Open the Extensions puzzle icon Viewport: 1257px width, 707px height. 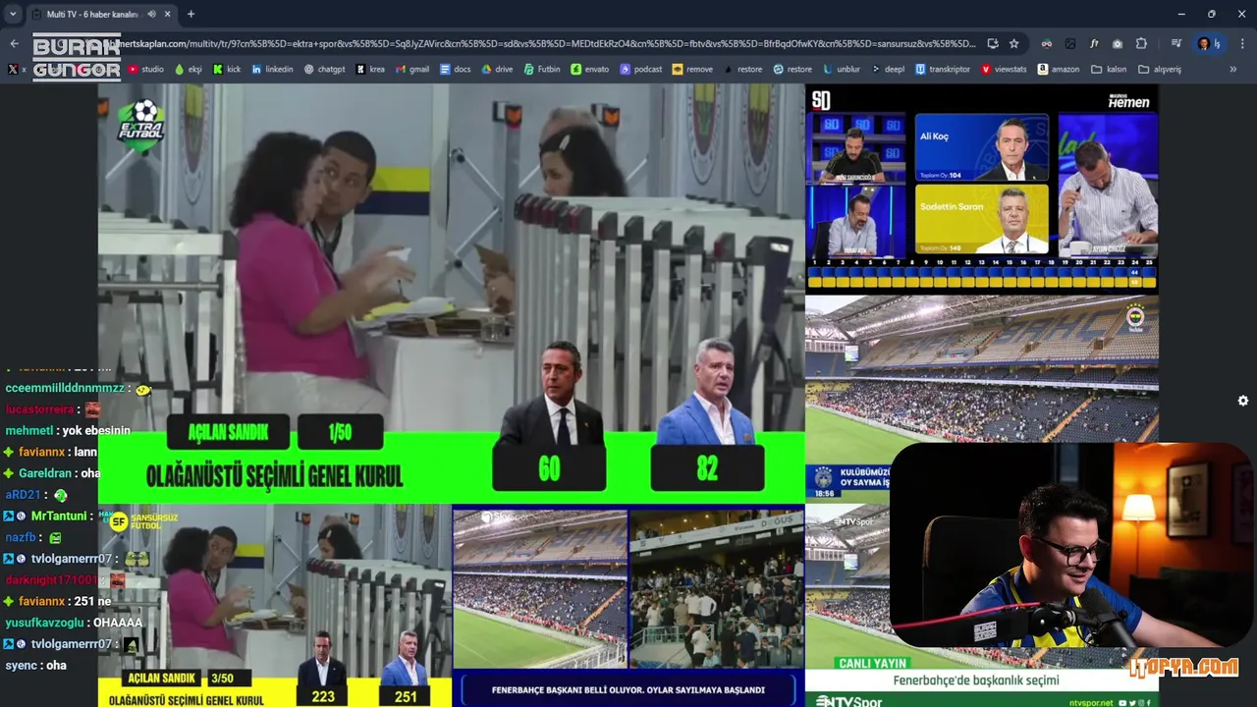coord(1141,43)
